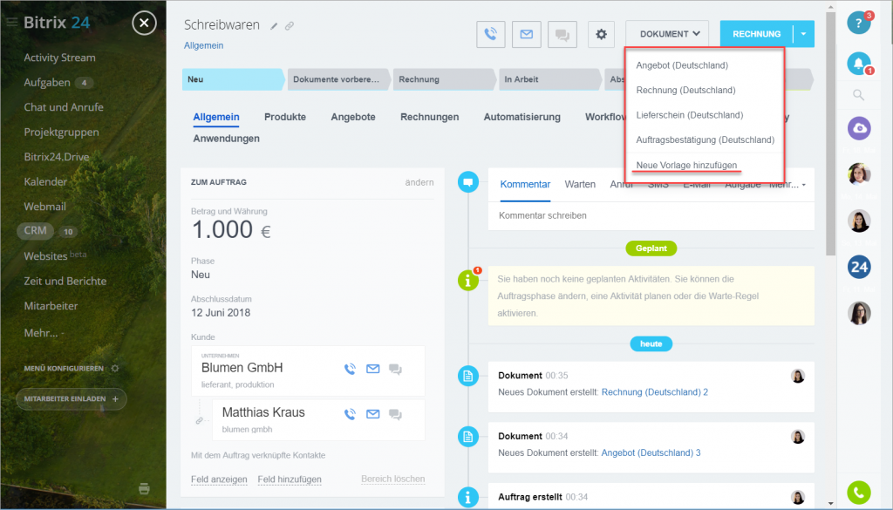The image size is (893, 510).
Task: Choose Neue Vorlage hinzufügen
Action: [x=686, y=165]
